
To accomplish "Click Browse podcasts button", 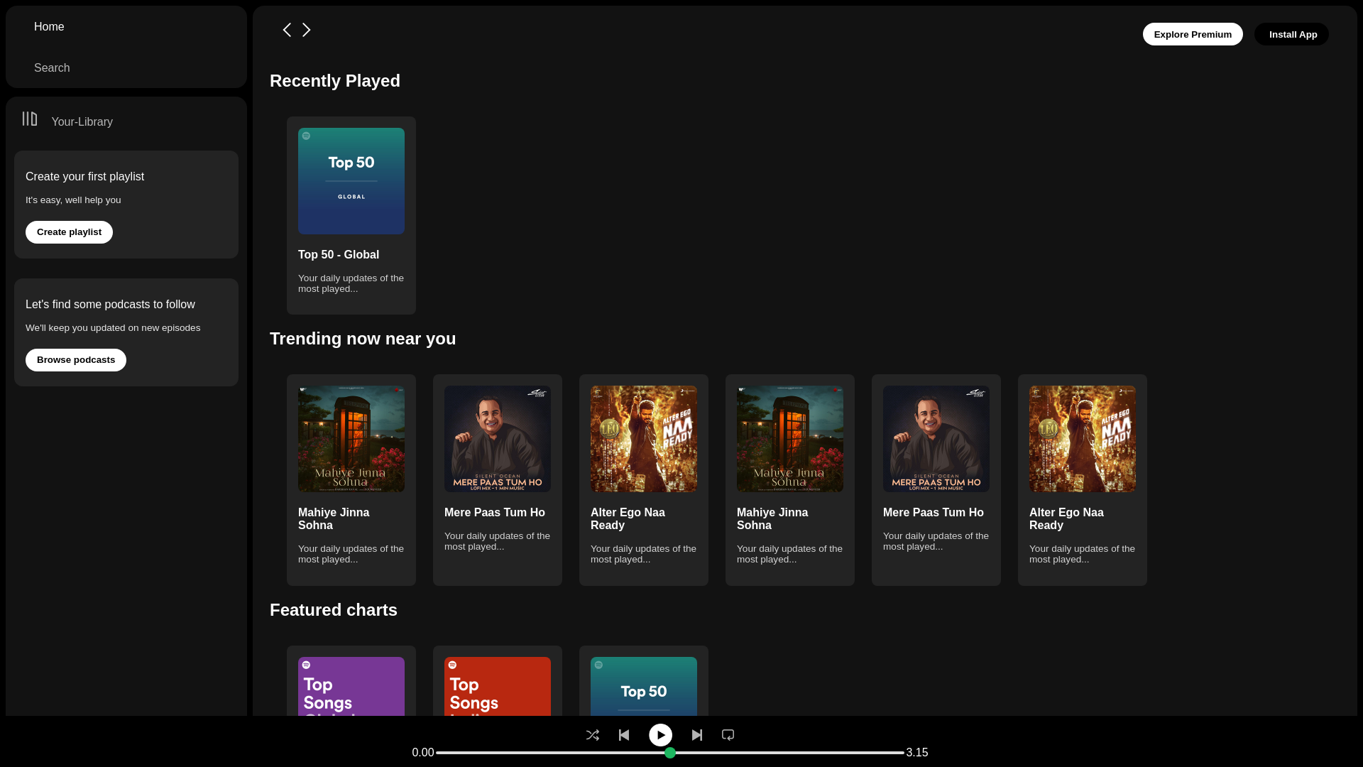I will click(76, 360).
